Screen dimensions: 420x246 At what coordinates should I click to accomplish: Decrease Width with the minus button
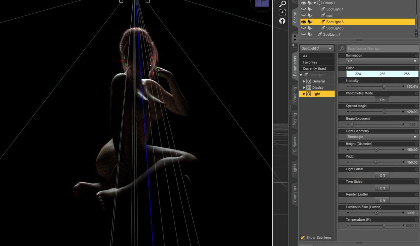pyautogui.click(x=348, y=162)
